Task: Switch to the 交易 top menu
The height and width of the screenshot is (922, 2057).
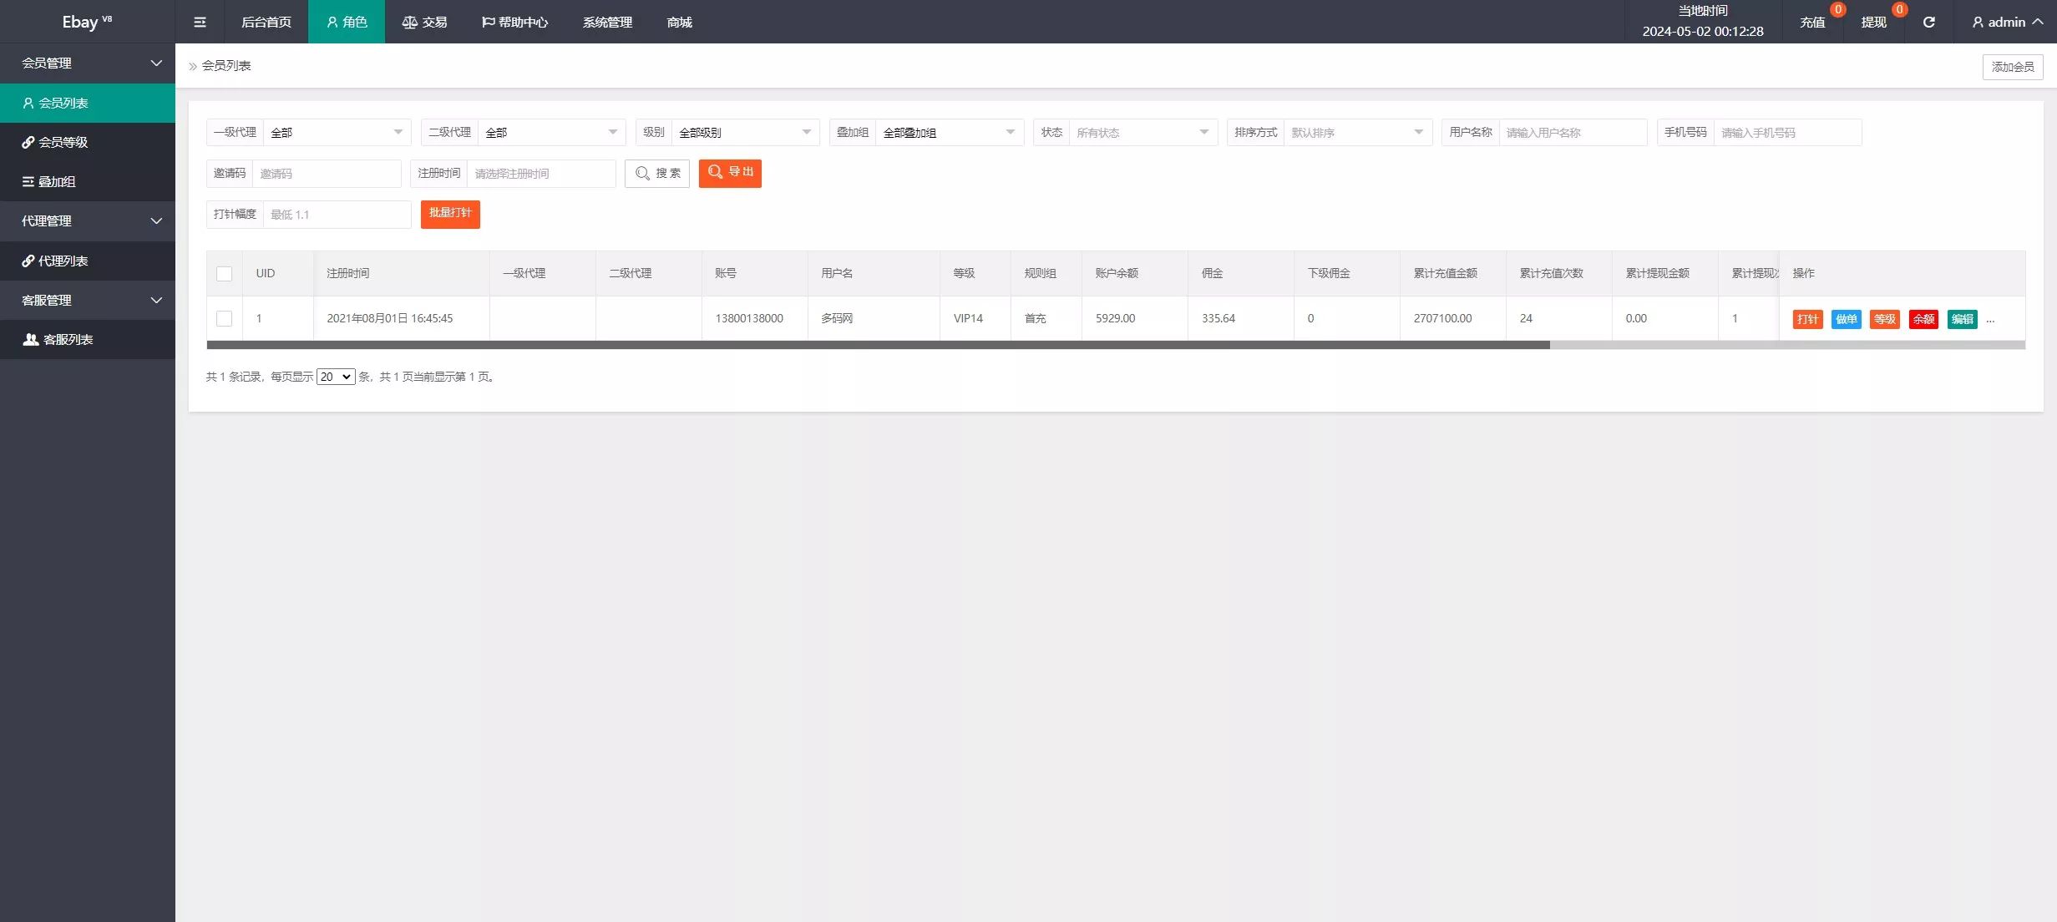Action: coord(424,22)
